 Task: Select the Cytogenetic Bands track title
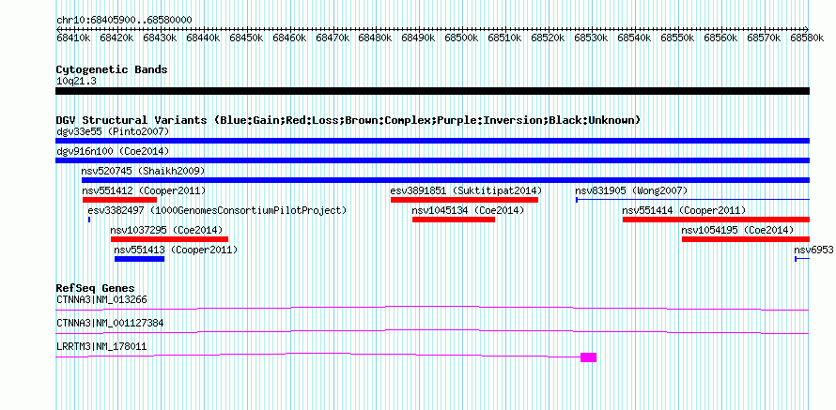(x=112, y=69)
